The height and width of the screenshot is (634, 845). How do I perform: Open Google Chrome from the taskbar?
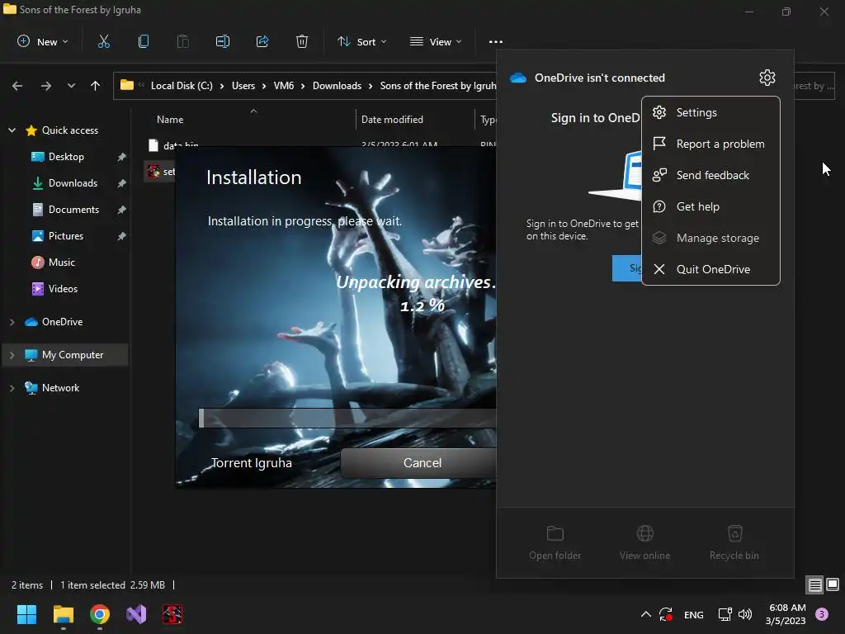pyautogui.click(x=100, y=614)
